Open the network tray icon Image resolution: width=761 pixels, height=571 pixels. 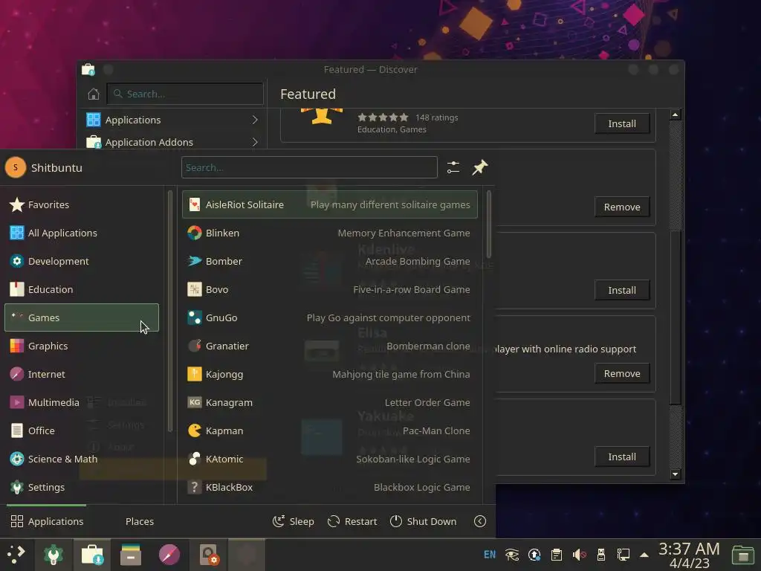(x=624, y=555)
